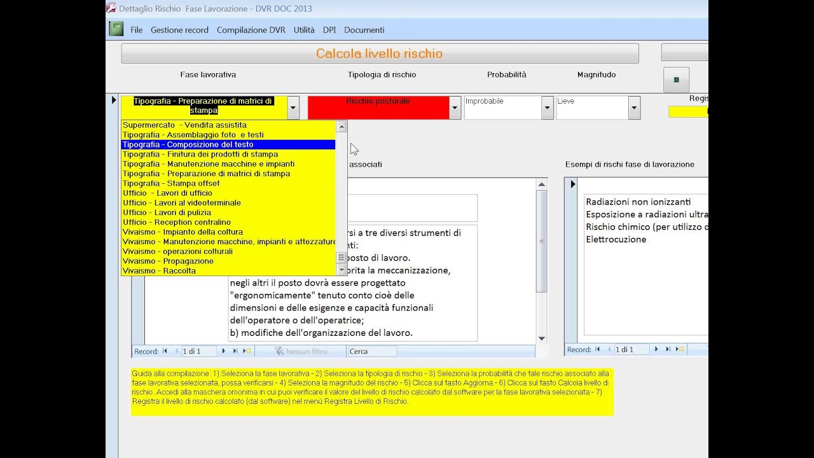
Task: Click record selector in Esempi di rischi subform
Action: coord(572,184)
